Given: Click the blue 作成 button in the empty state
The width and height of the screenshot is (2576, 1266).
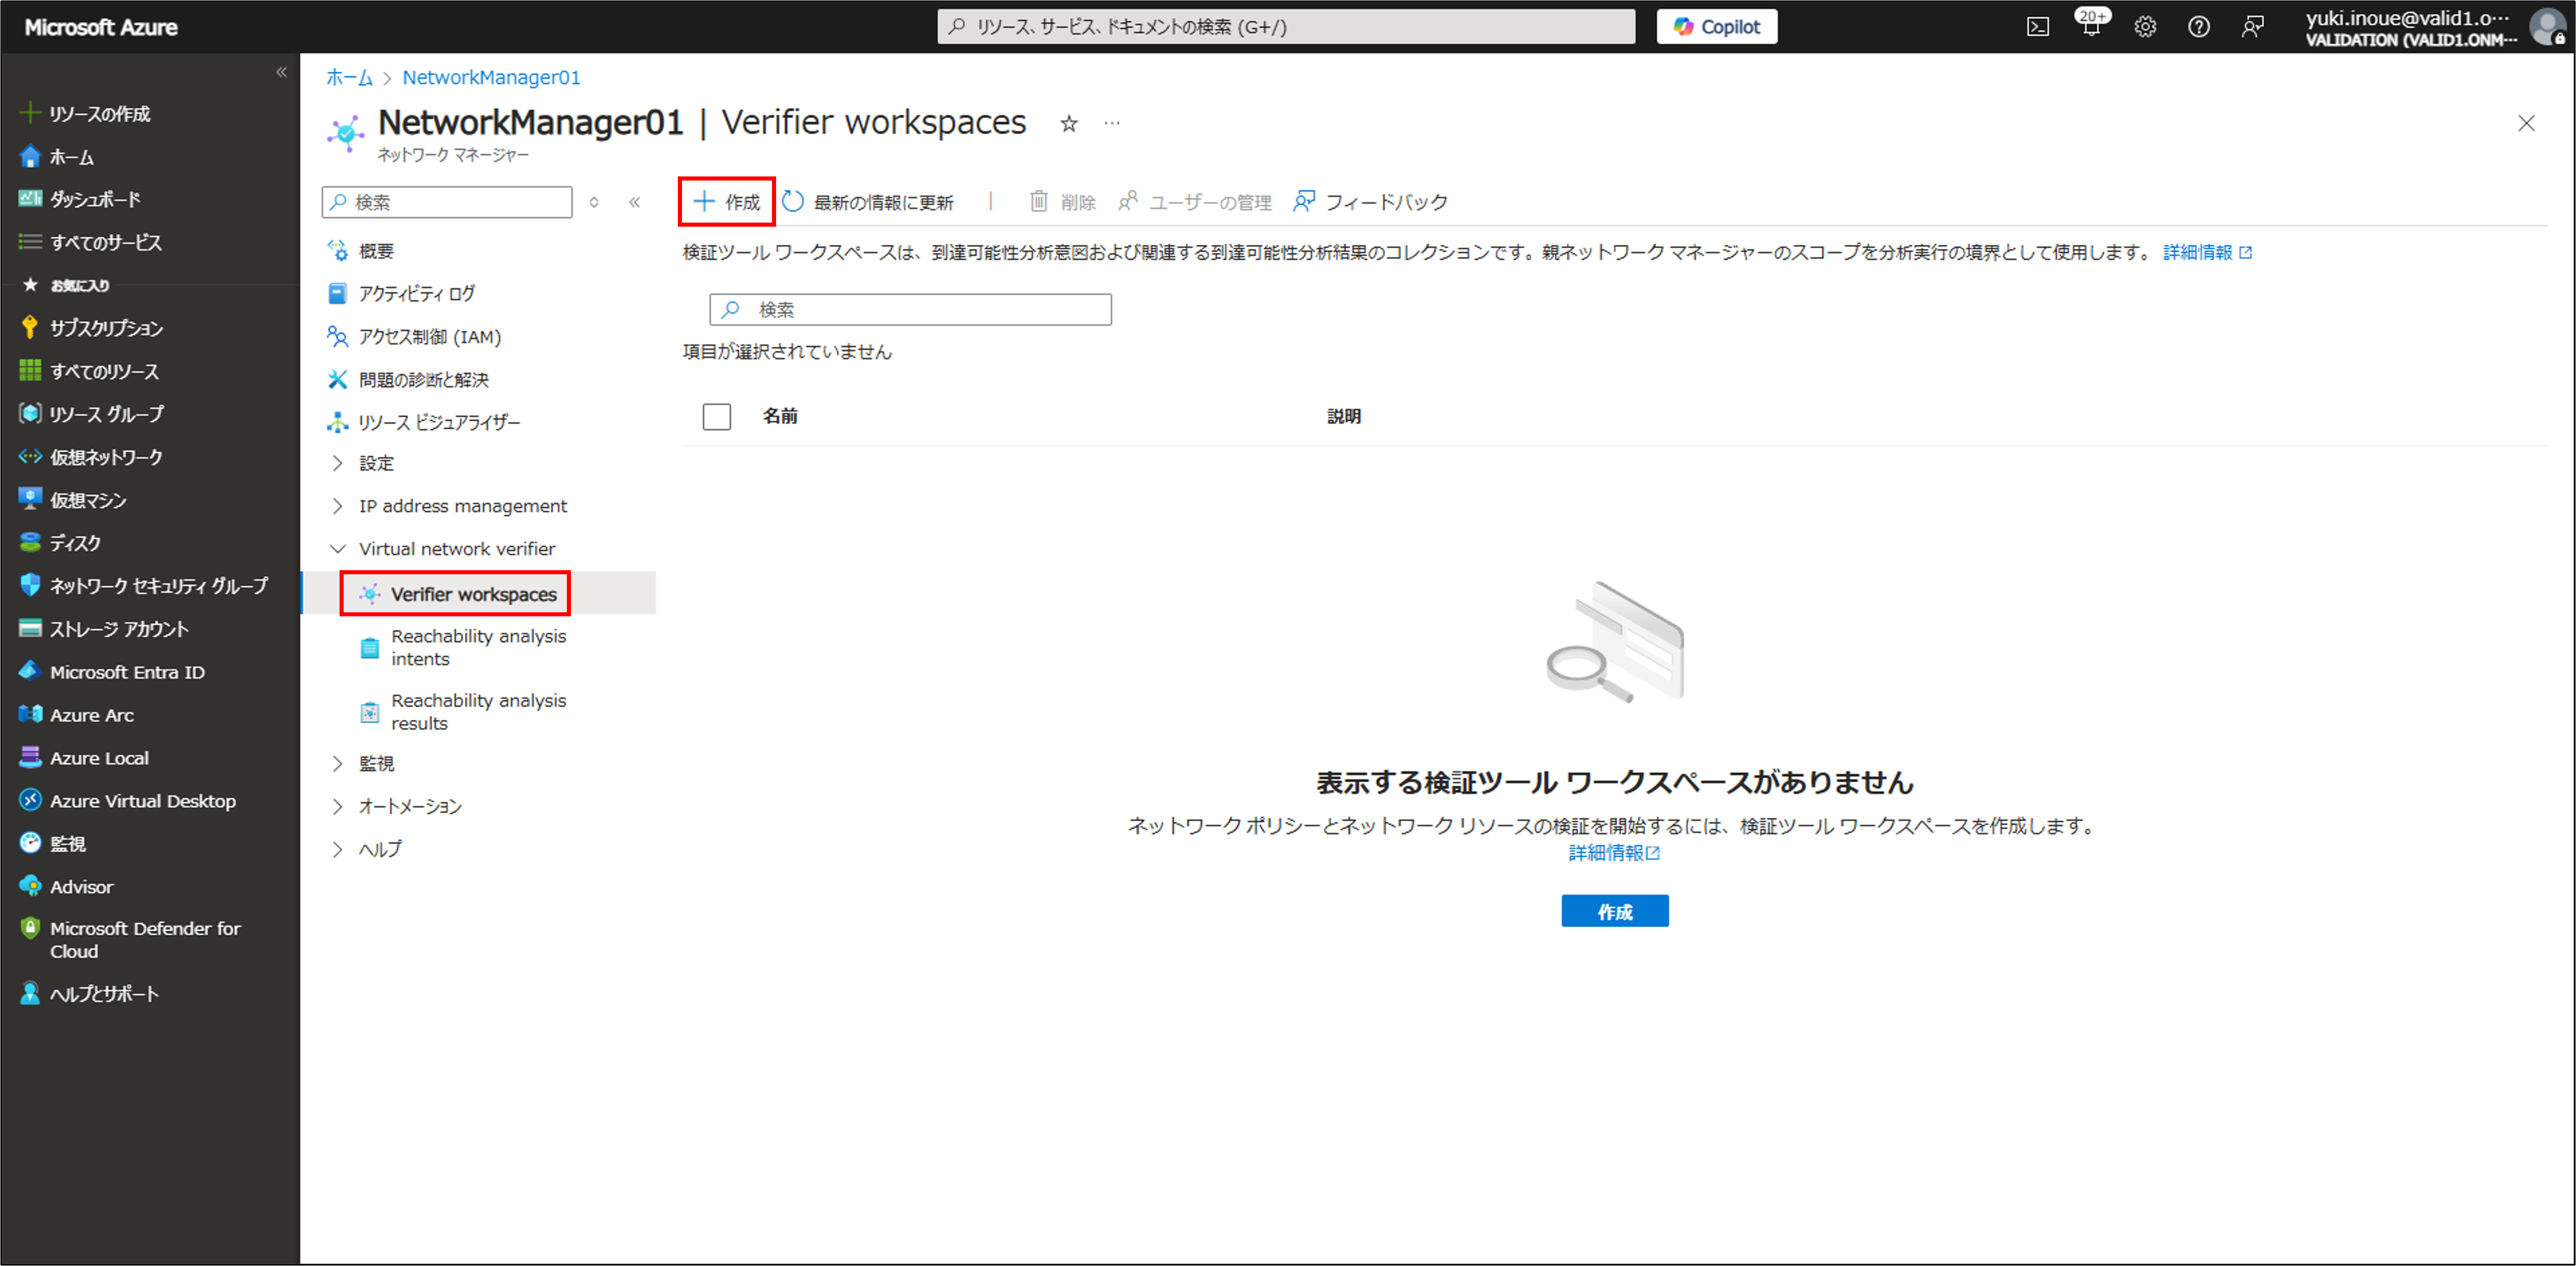Looking at the screenshot, I should pos(1614,911).
